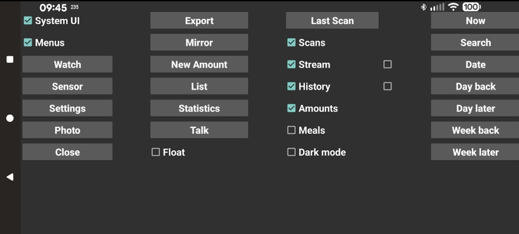The height and width of the screenshot is (234, 519).
Task: Go a Week back
Action: pos(475,130)
